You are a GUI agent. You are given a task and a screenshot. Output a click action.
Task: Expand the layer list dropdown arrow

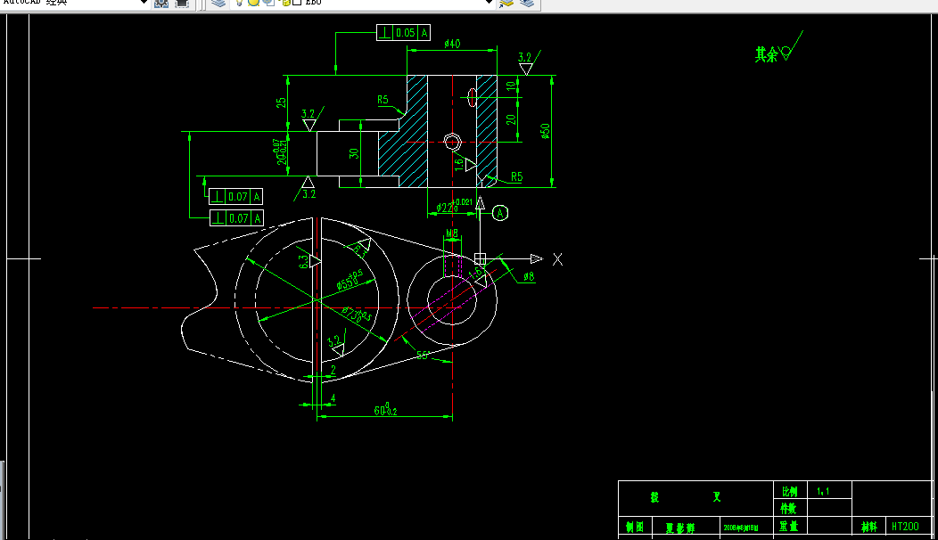click(x=489, y=3)
